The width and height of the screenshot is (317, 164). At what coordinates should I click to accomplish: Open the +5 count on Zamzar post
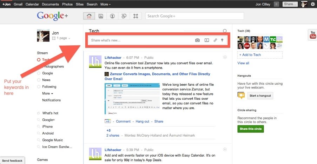(108, 130)
